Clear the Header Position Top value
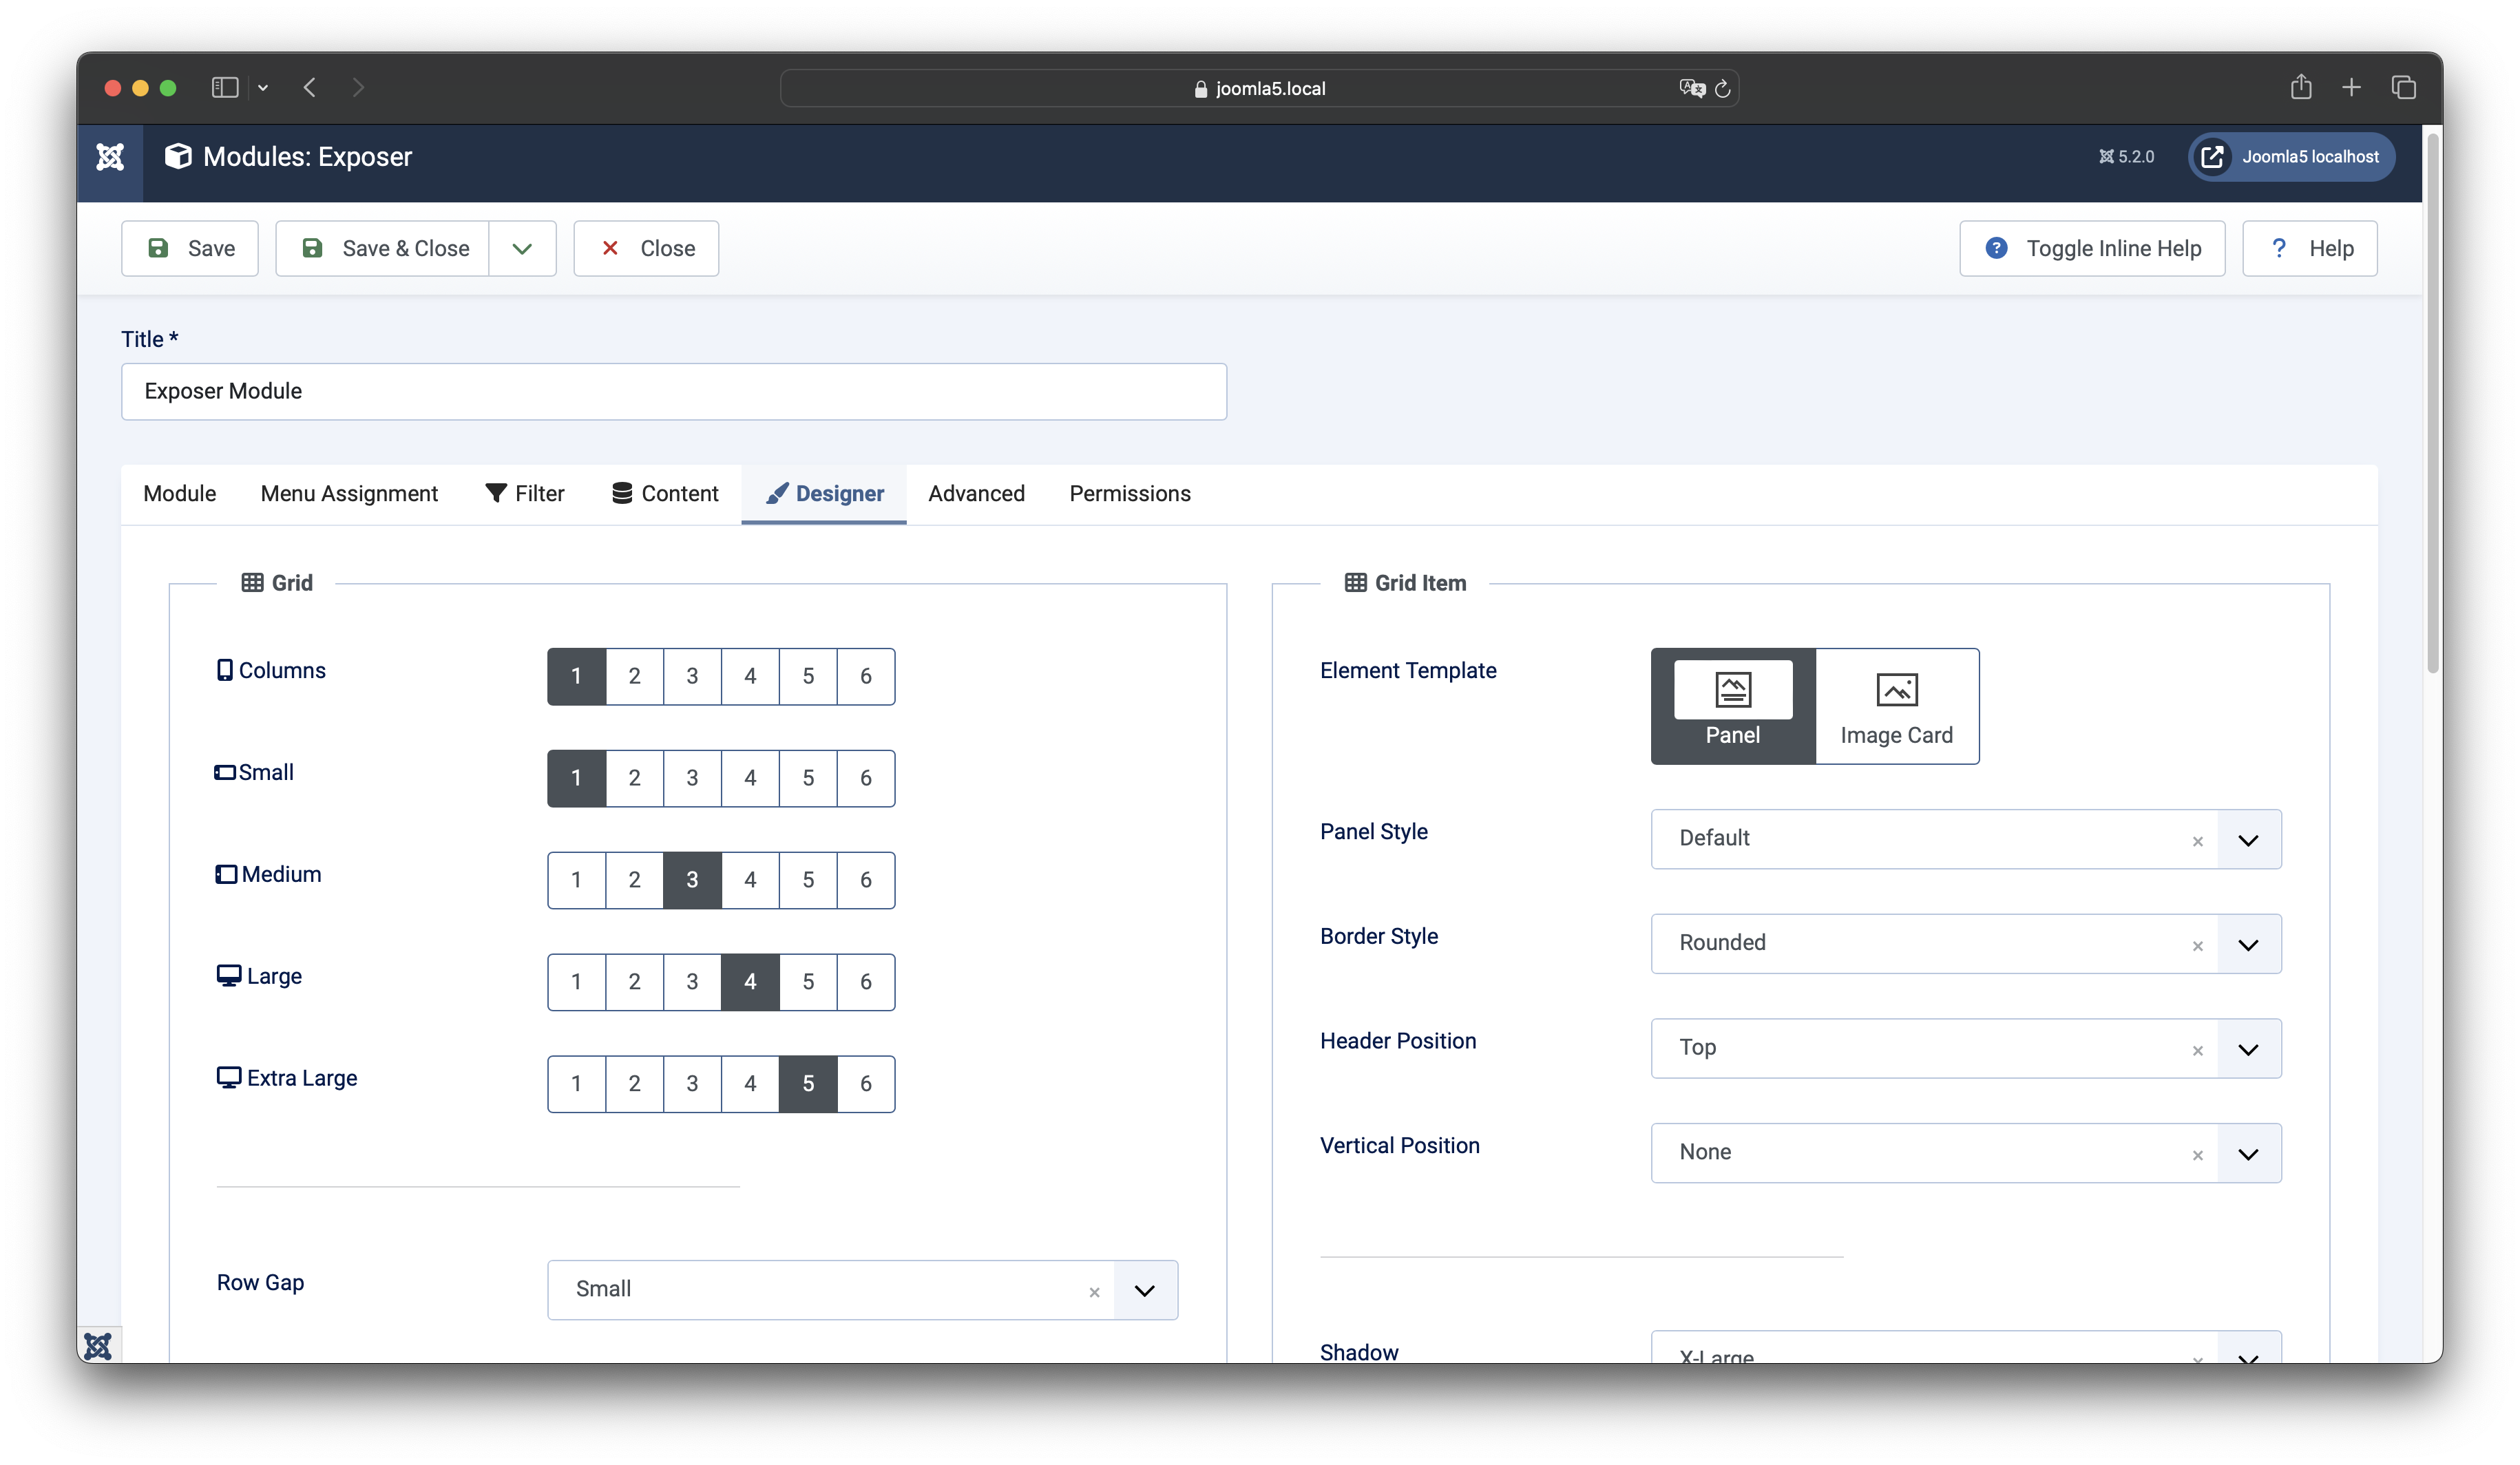2520x1465 pixels. (x=2197, y=1050)
